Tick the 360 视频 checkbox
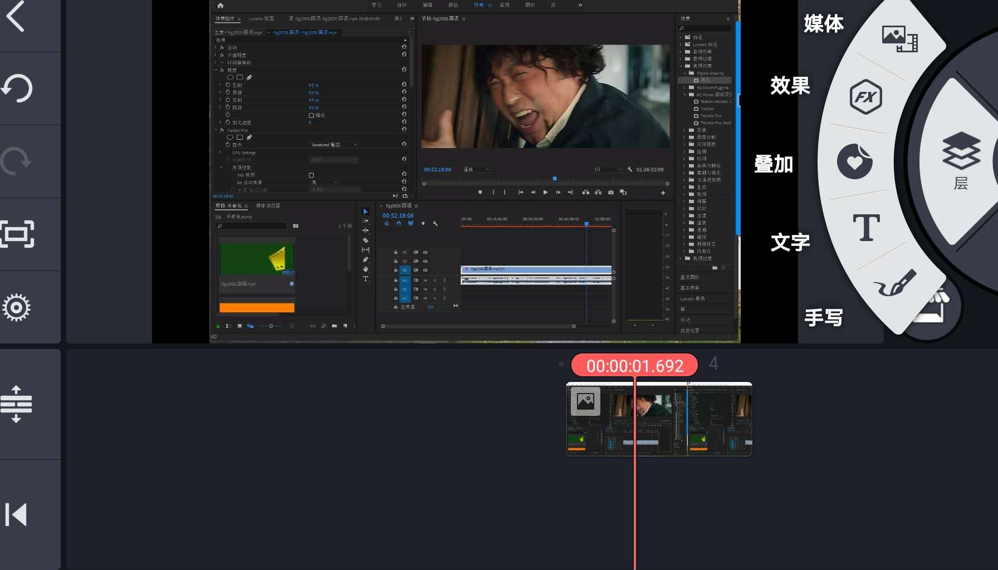This screenshot has width=998, height=570. (x=311, y=175)
